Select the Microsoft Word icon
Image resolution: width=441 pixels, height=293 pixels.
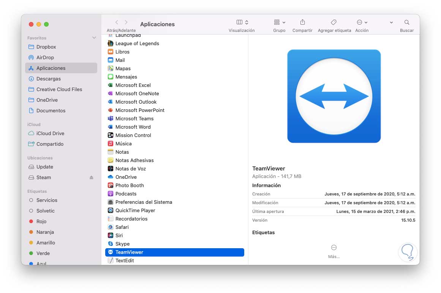(111, 127)
